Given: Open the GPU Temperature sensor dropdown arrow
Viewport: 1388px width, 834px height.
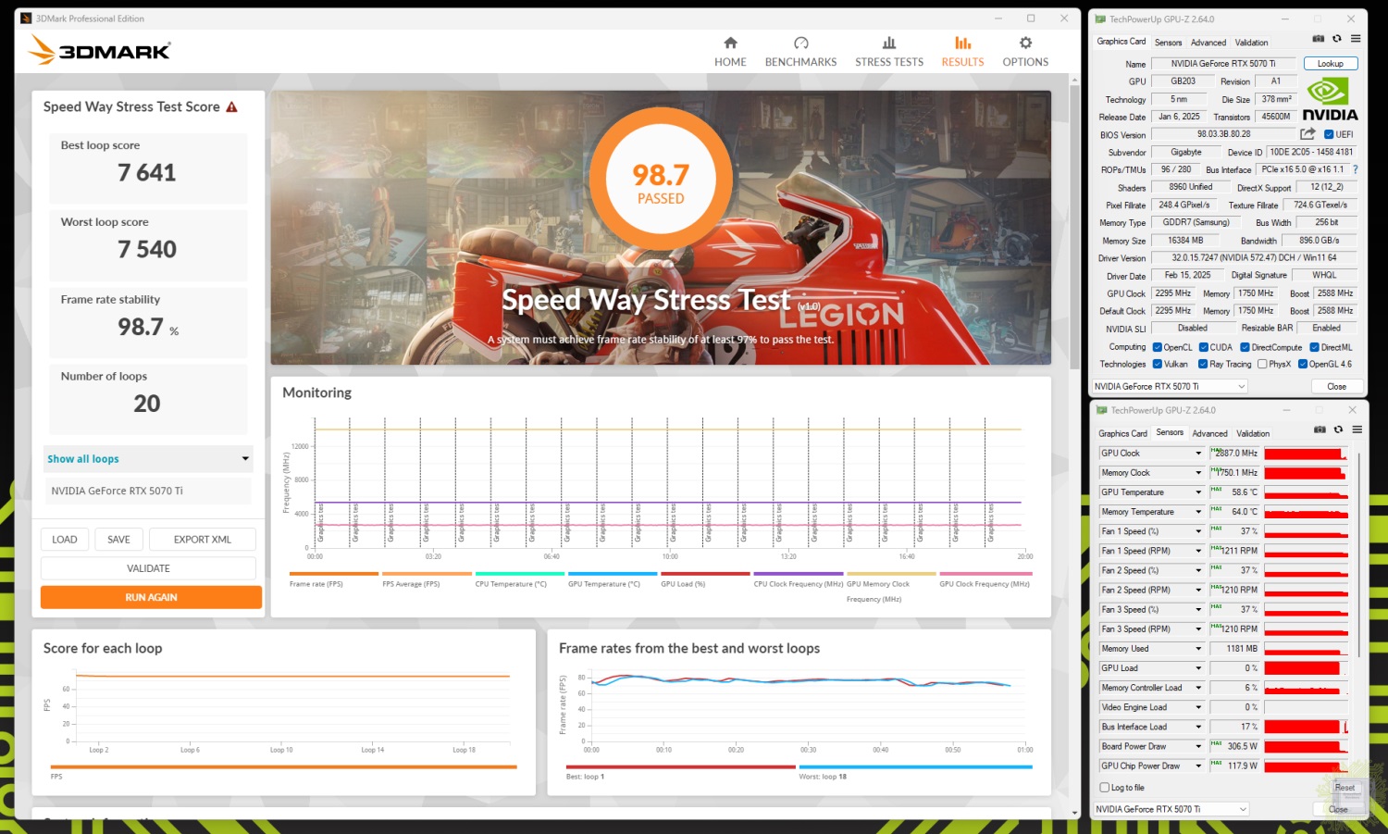Looking at the screenshot, I should click(x=1198, y=492).
